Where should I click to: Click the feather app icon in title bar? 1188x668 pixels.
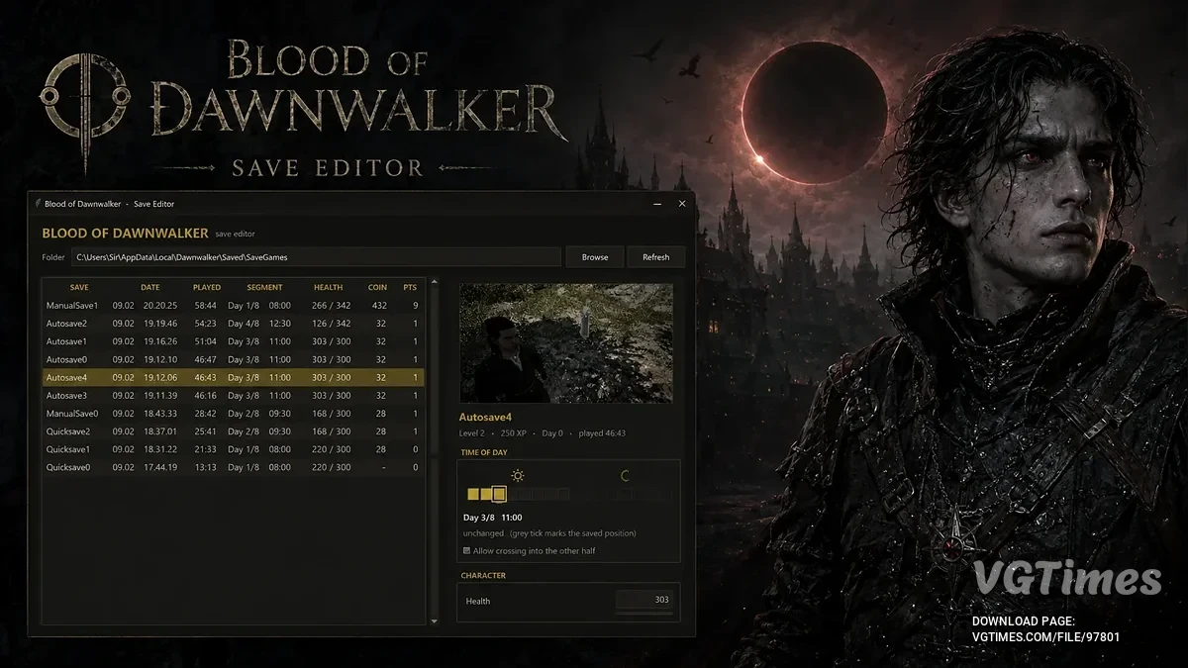pos(38,204)
